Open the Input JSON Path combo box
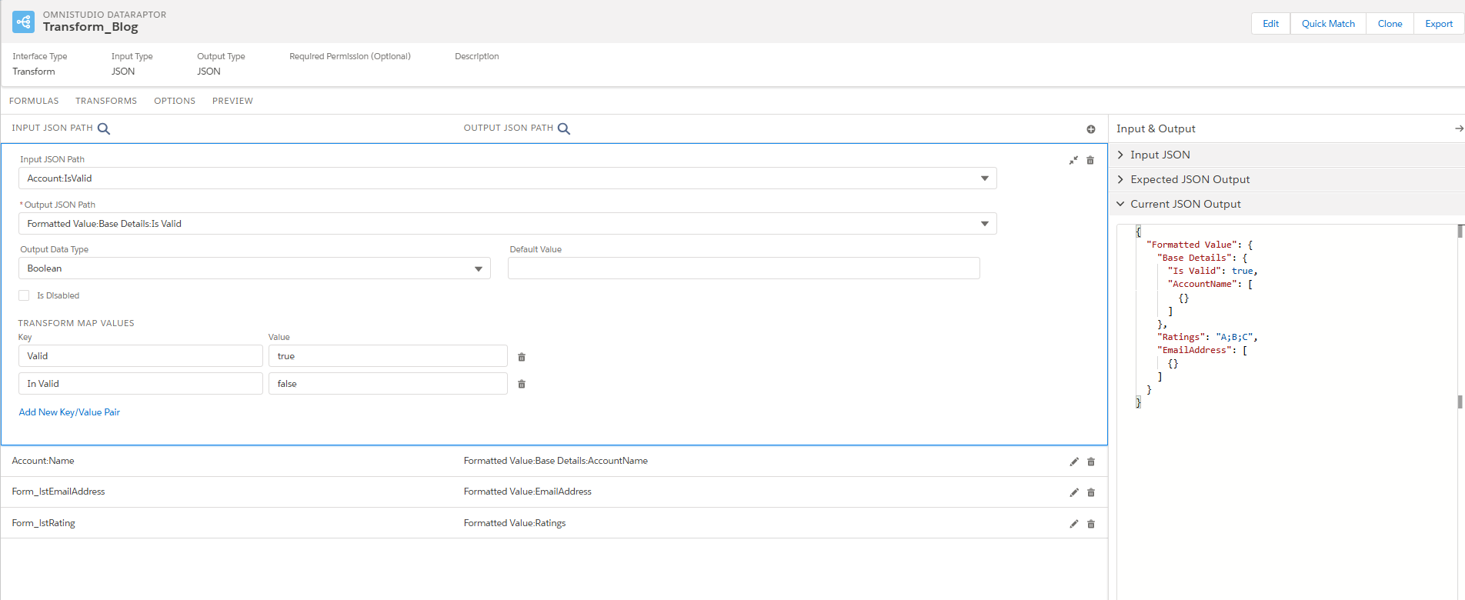The width and height of the screenshot is (1465, 600). (x=507, y=178)
